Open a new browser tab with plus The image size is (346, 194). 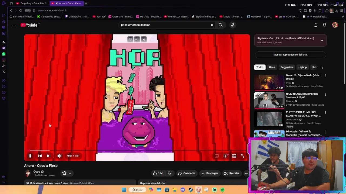pyautogui.click(x=86, y=3)
